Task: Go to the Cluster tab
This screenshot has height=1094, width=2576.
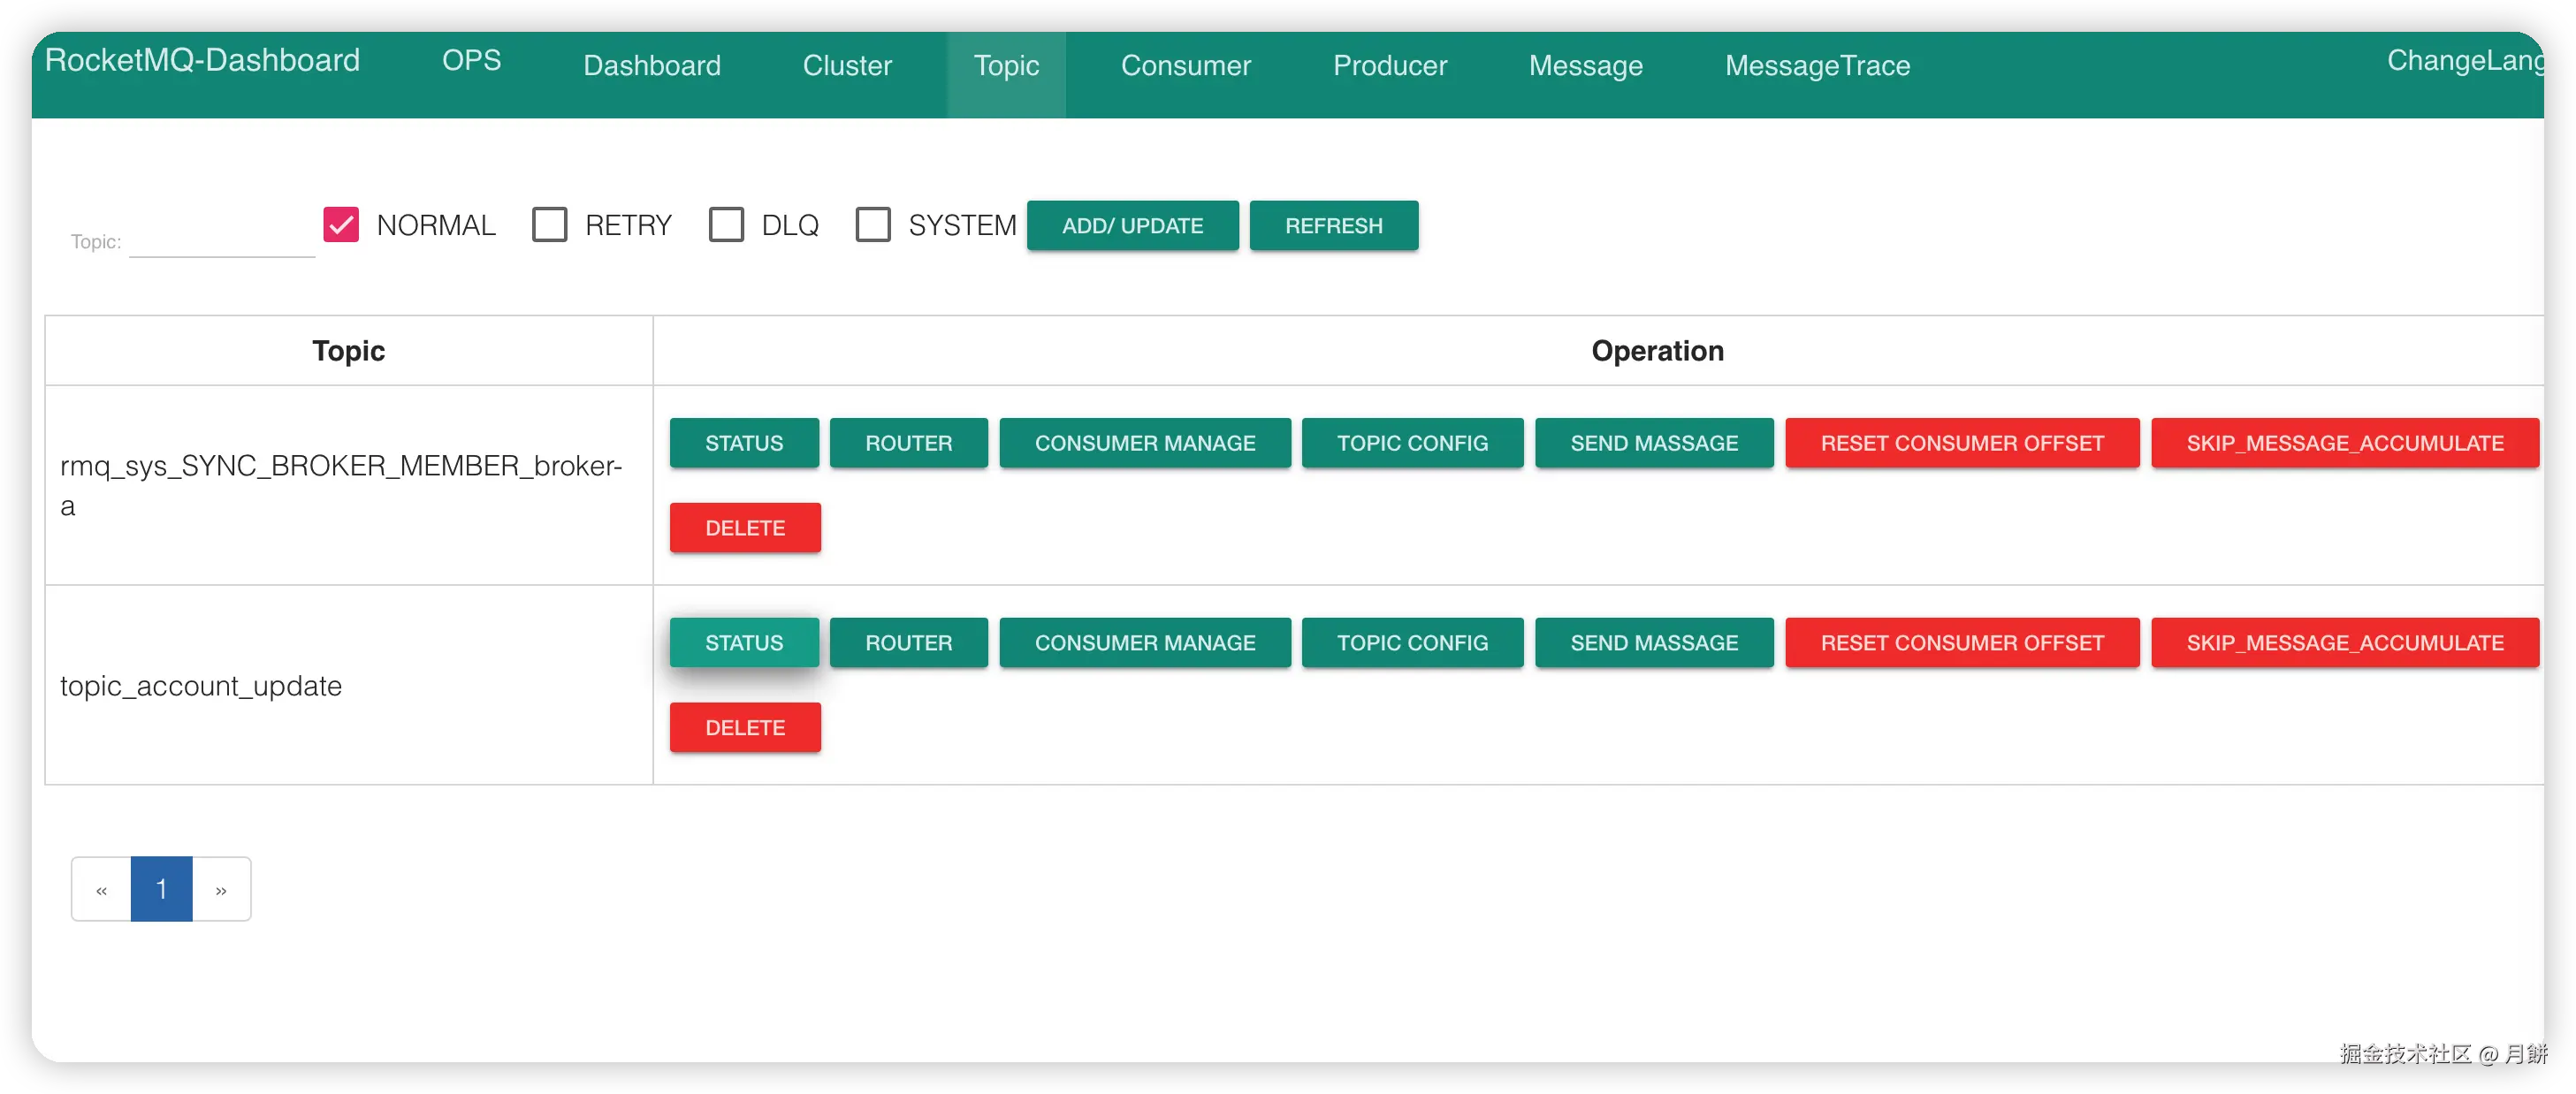Action: click(x=847, y=66)
